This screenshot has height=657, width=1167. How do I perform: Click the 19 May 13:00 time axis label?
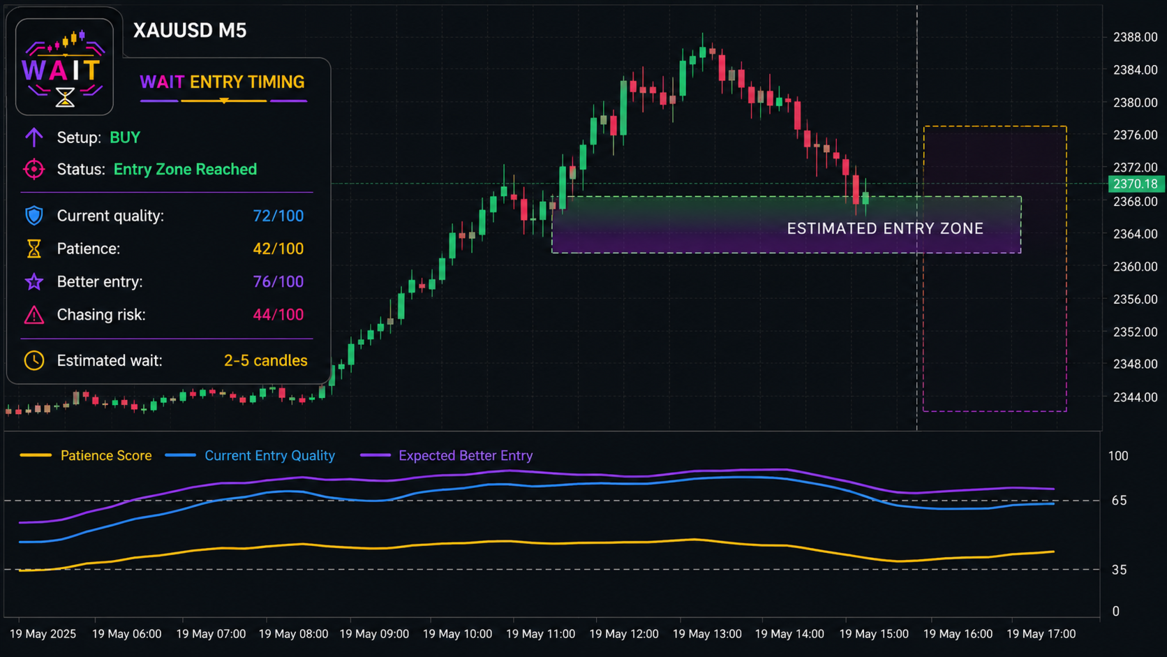(x=707, y=634)
